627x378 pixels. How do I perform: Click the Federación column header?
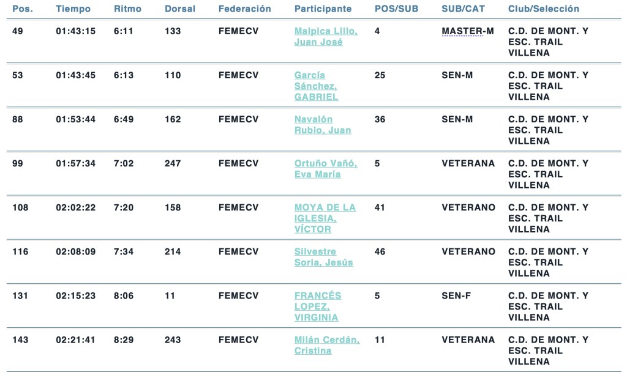pos(244,9)
